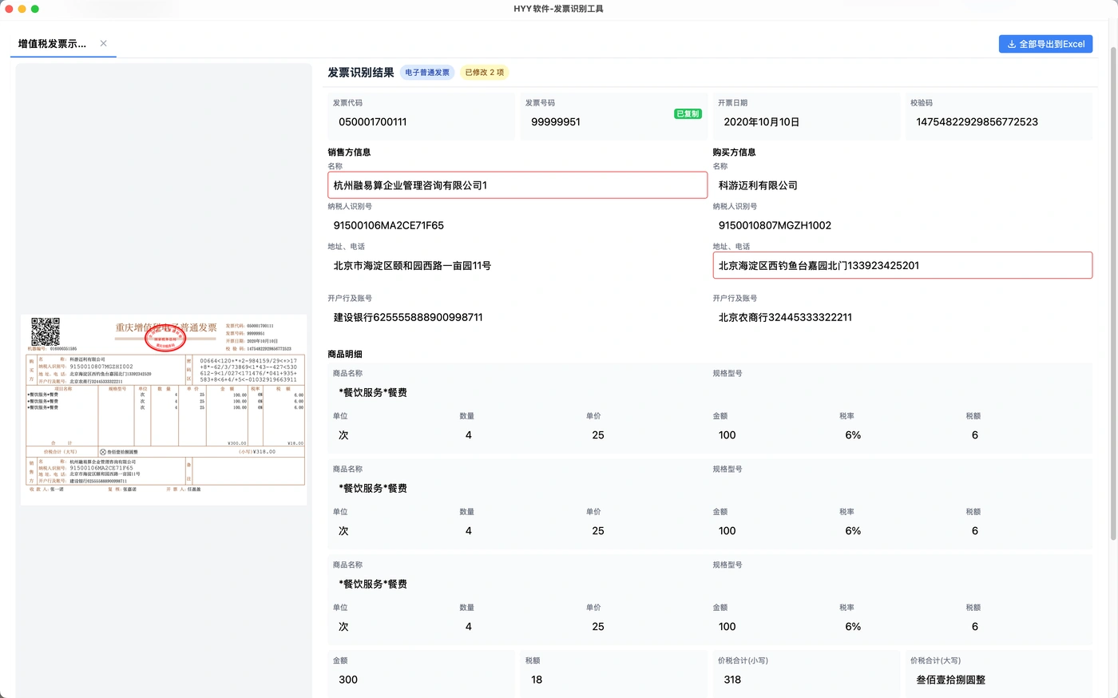The height and width of the screenshot is (698, 1118).
Task: Click the download icon on the Excel export button
Action: pyautogui.click(x=1013, y=44)
